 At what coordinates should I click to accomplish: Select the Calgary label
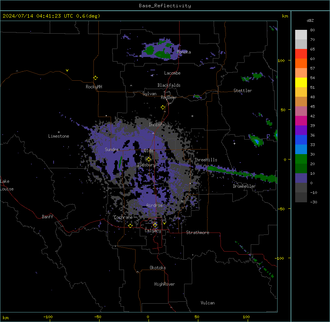[x=153, y=231]
